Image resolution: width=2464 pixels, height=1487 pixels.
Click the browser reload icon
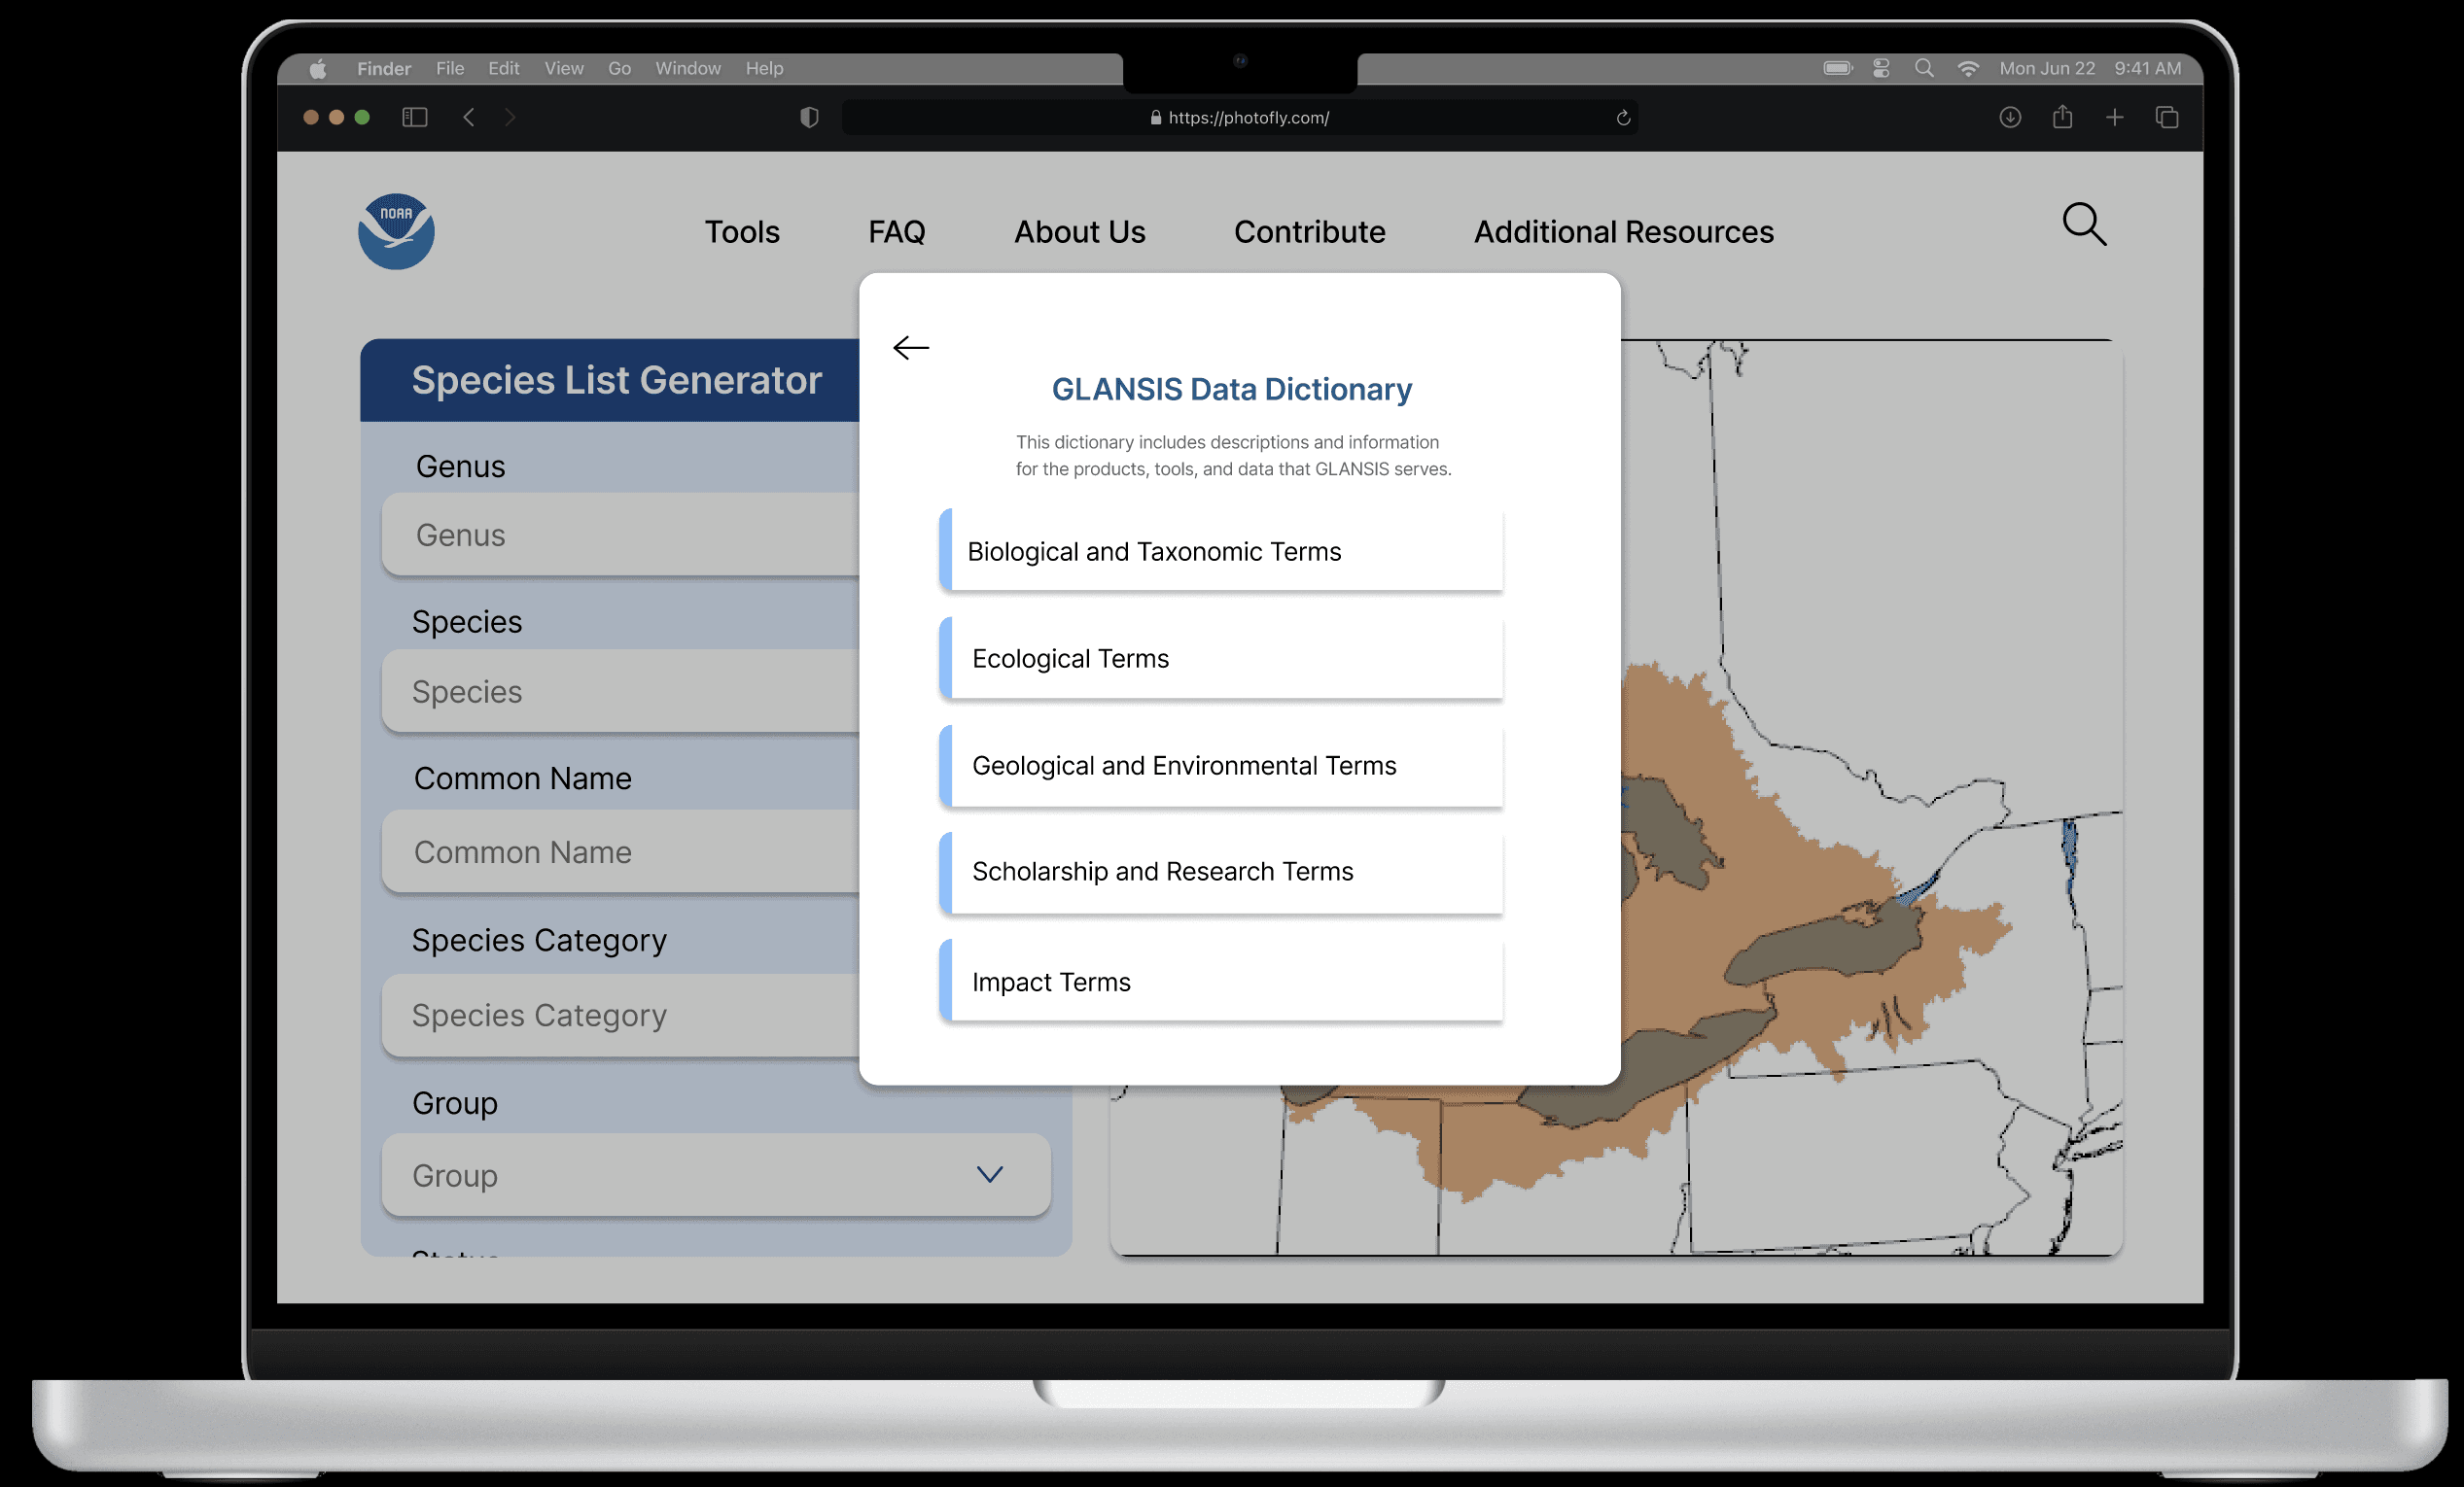(1623, 118)
